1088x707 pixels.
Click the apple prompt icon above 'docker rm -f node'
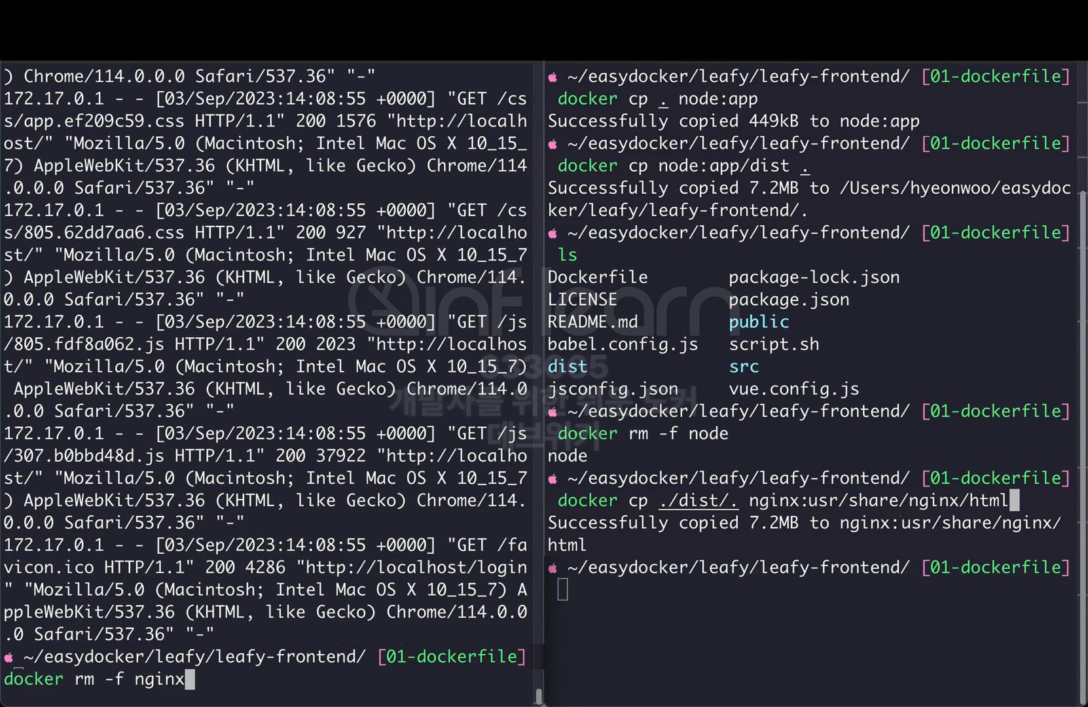pyautogui.click(x=553, y=412)
